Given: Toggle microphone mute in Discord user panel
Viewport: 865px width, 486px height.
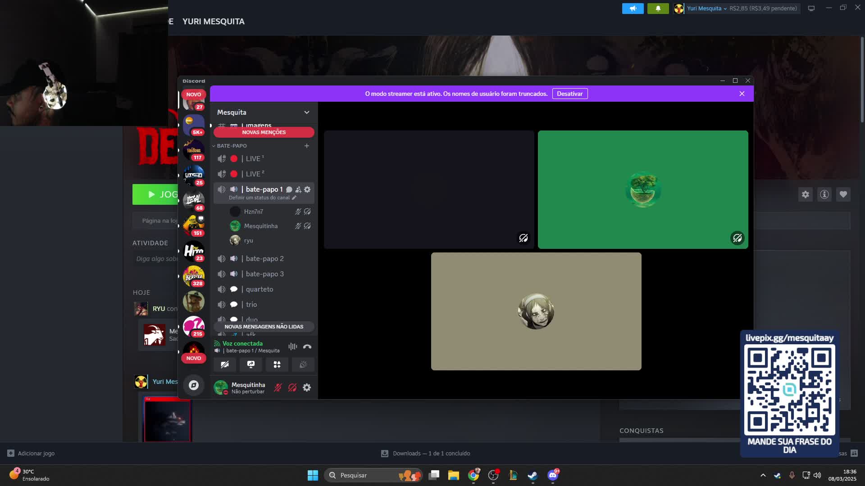Looking at the screenshot, I should click(x=278, y=387).
